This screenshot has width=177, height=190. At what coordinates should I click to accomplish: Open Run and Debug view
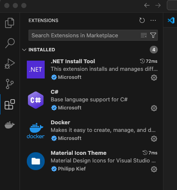click(10, 64)
